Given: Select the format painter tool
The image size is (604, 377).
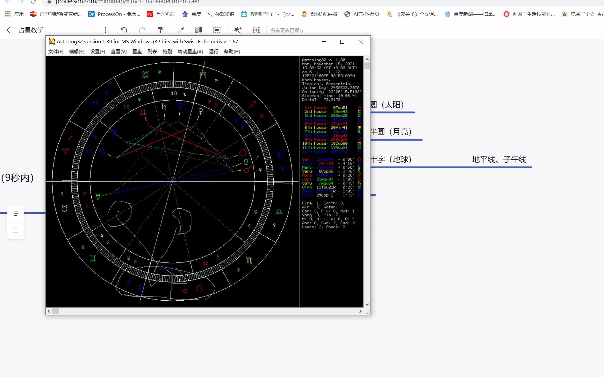Looking at the screenshot, I should point(161,30).
